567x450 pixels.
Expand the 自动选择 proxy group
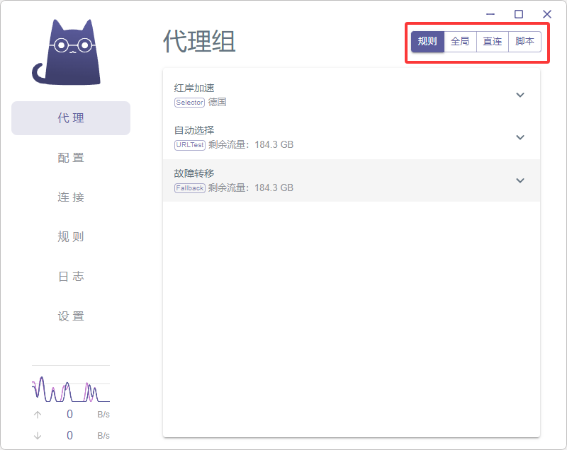tap(520, 137)
